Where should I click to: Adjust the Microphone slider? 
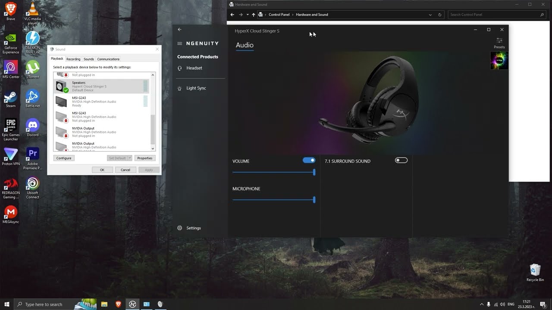click(x=274, y=200)
